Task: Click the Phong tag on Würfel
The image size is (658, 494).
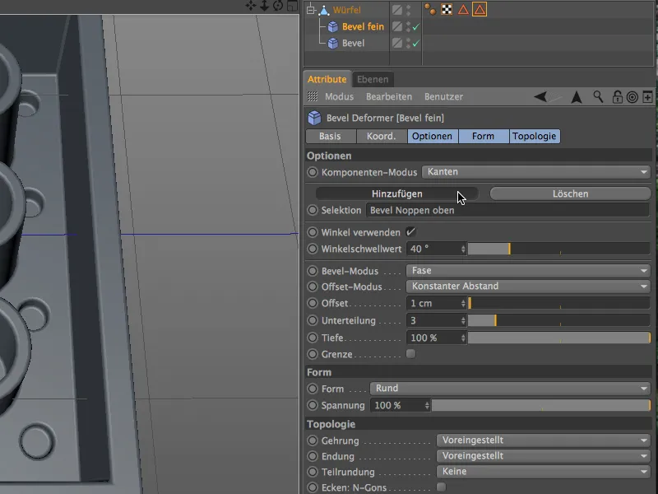Action: (x=430, y=9)
